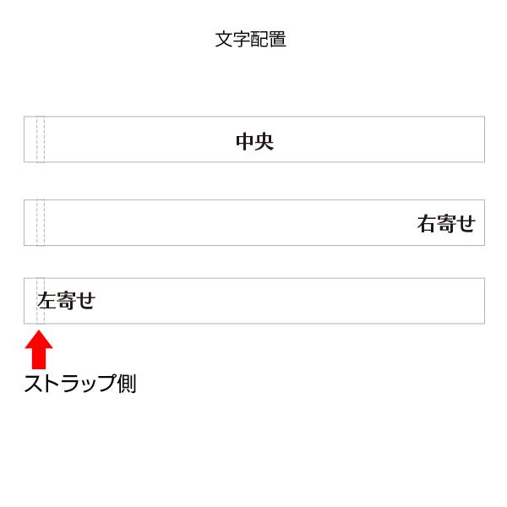Click the ストラップ側 label
Viewport: 507px width, 507px height.
tap(80, 384)
